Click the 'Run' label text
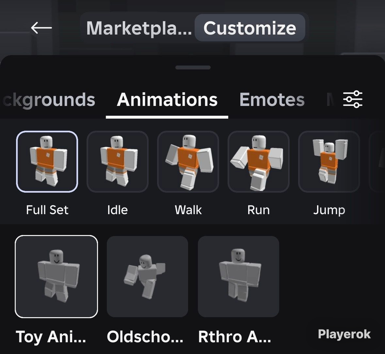 [258, 210]
